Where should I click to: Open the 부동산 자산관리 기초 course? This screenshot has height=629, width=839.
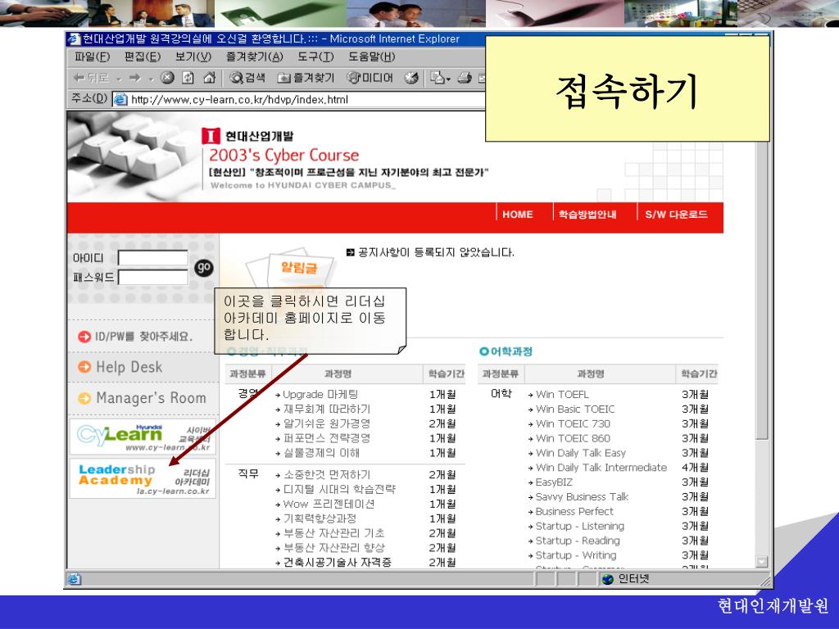[x=333, y=533]
